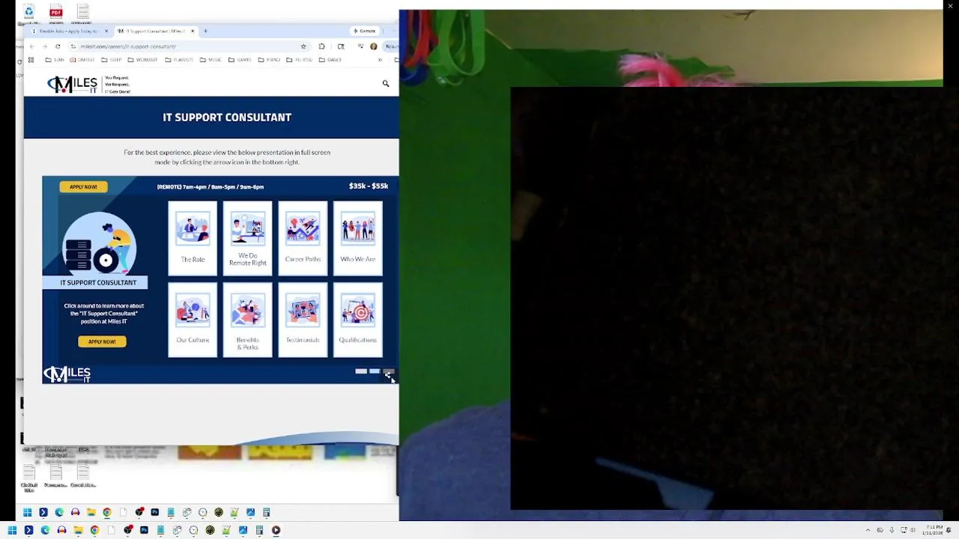Viewport: 959px width, 539px height.
Task: Open the Benefits & Perks card
Action: pyautogui.click(x=247, y=320)
